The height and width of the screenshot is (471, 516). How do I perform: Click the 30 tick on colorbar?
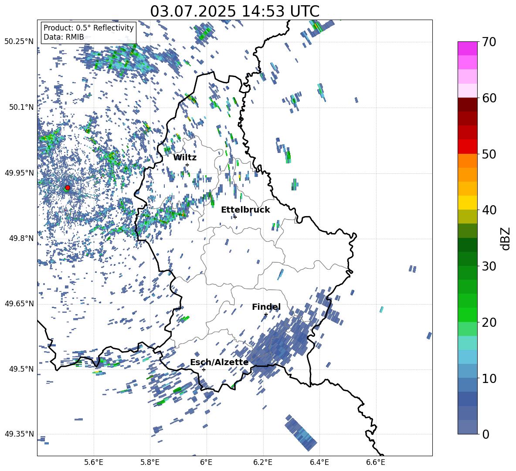pyautogui.click(x=489, y=266)
